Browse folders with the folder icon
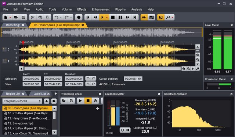 tap(54, 101)
